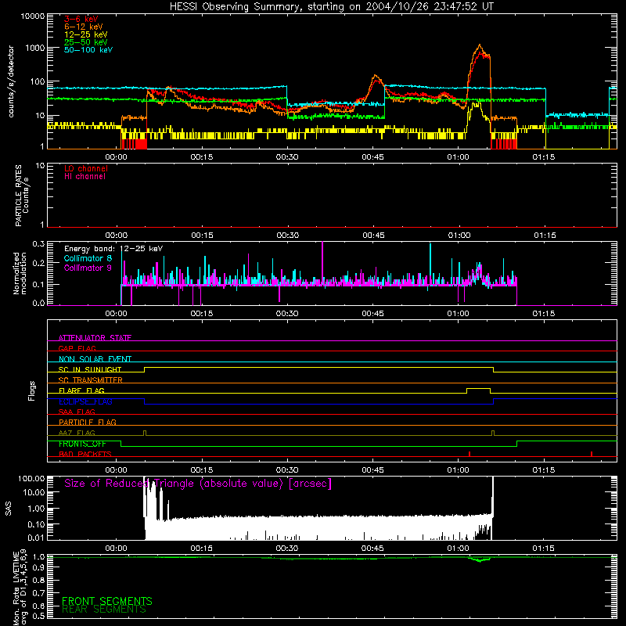626x626 pixels.
Task: Click the Normalized modulation axis label
Action: pos(20,273)
